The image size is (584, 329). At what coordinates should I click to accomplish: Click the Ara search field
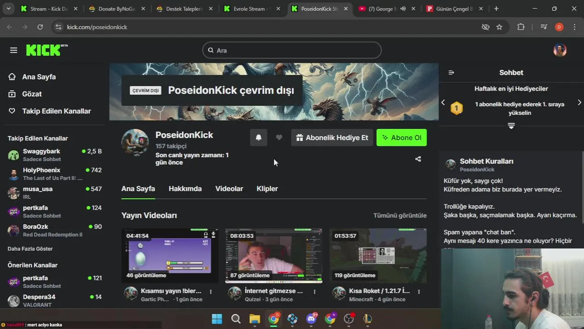292,50
